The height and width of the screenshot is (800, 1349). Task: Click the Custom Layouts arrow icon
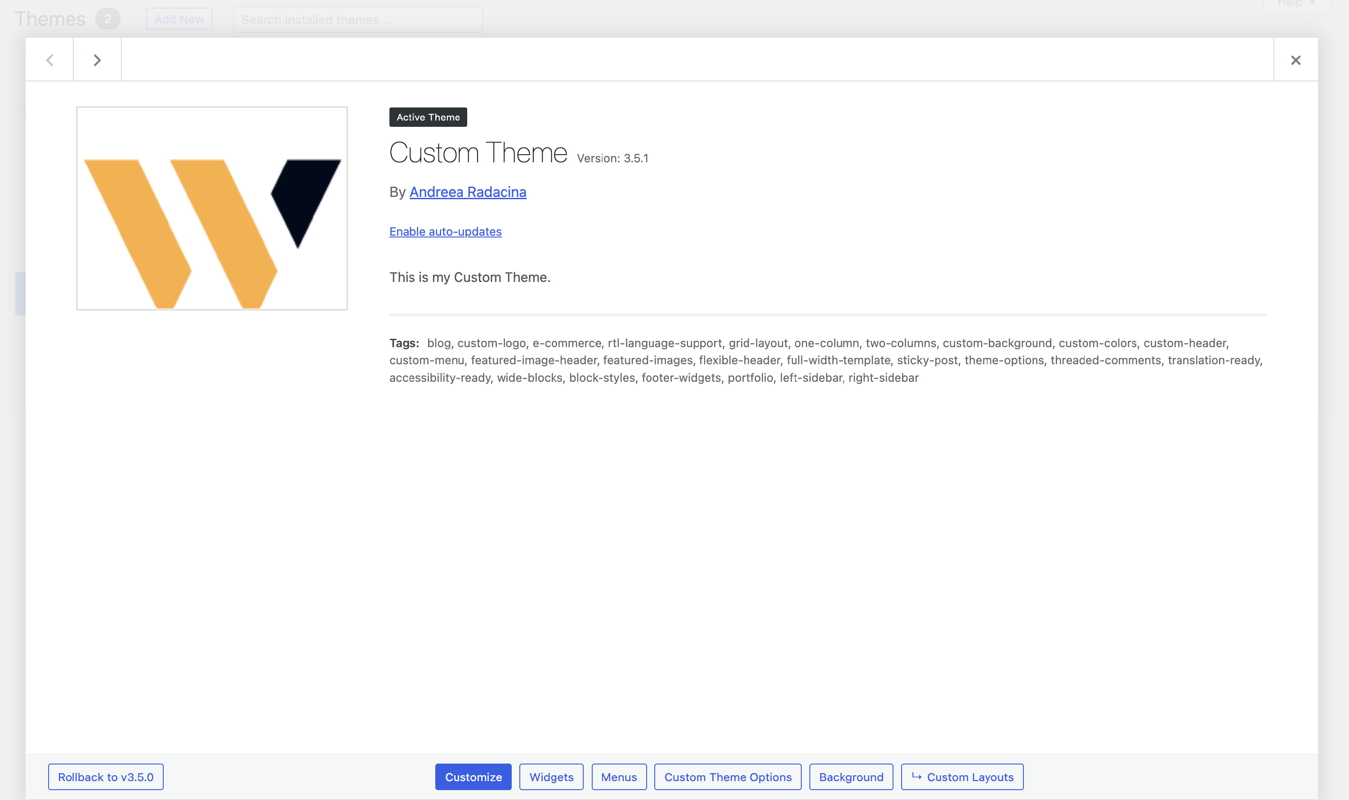pyautogui.click(x=916, y=776)
